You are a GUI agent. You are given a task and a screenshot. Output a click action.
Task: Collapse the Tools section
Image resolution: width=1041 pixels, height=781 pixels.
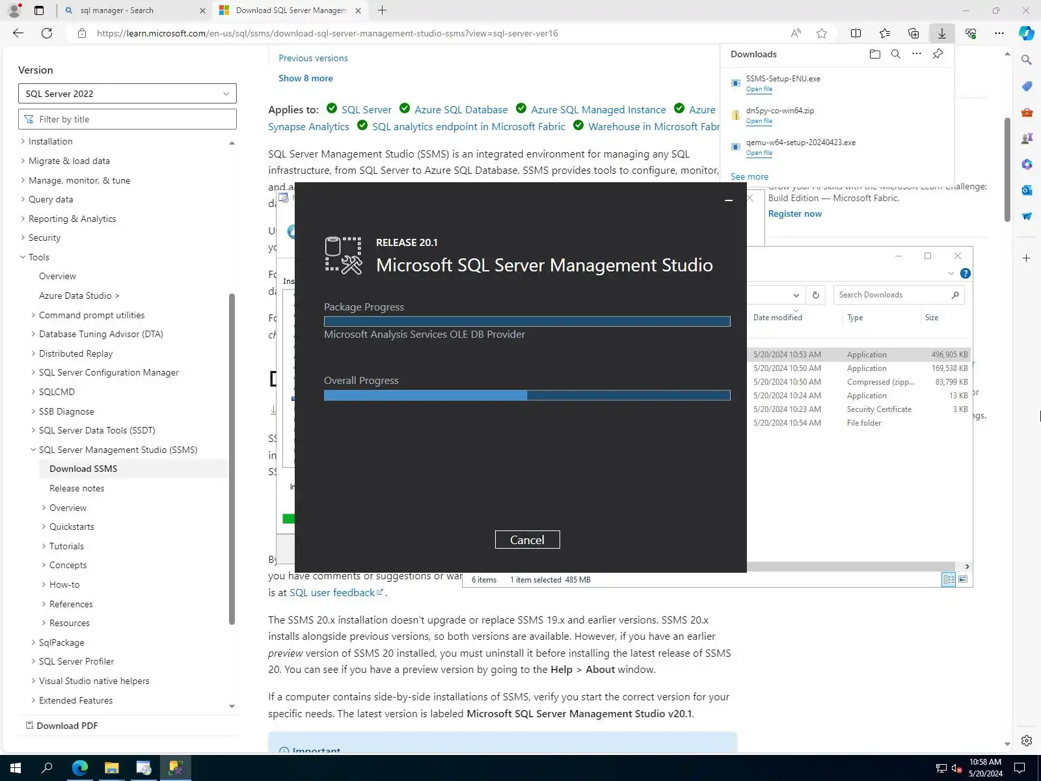tap(23, 257)
